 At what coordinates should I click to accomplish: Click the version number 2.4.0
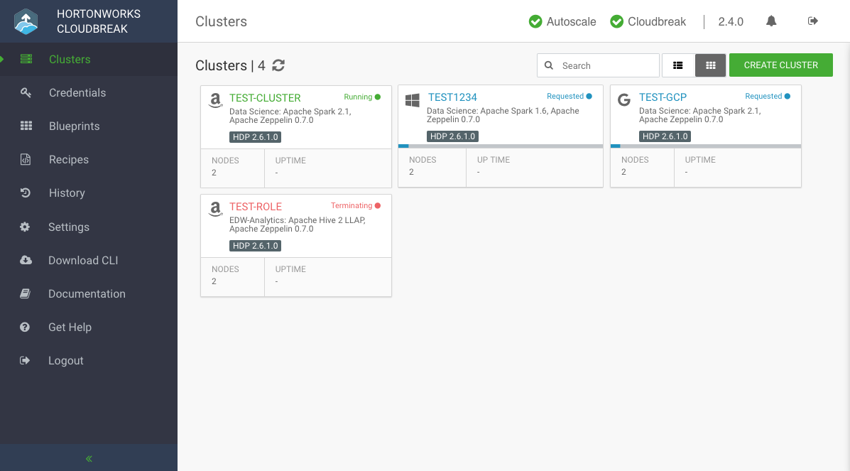731,22
